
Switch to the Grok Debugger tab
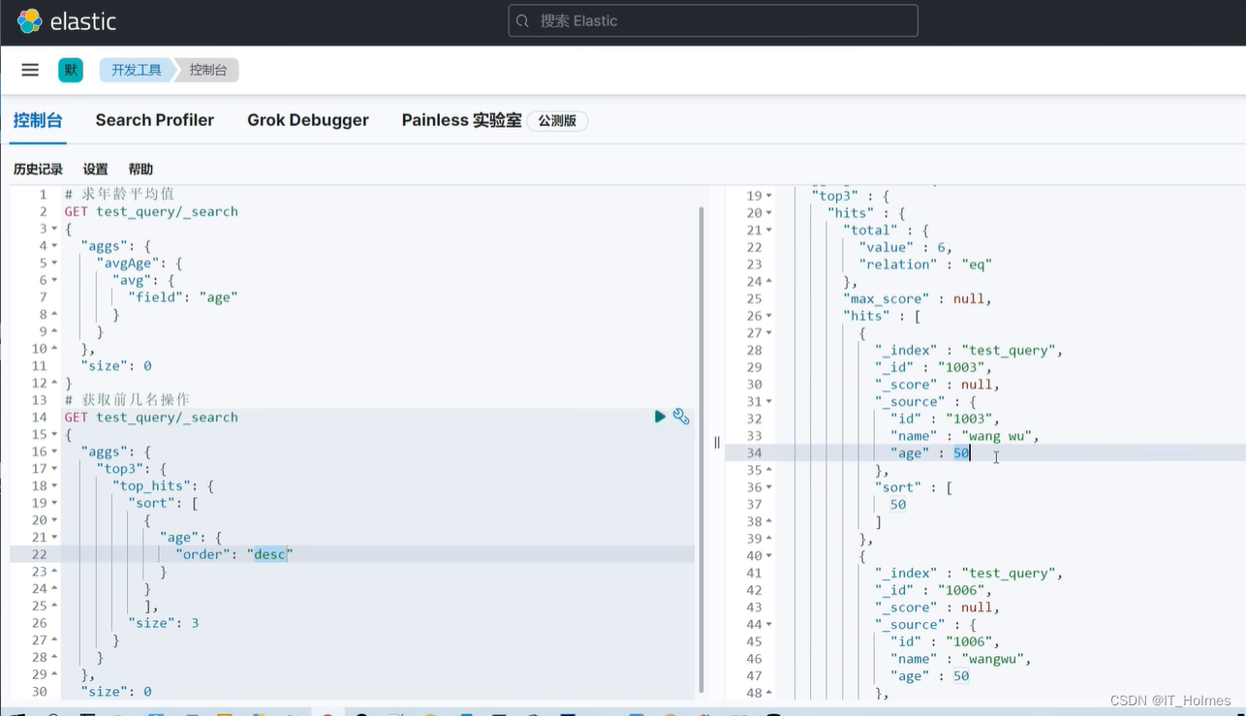coord(308,120)
